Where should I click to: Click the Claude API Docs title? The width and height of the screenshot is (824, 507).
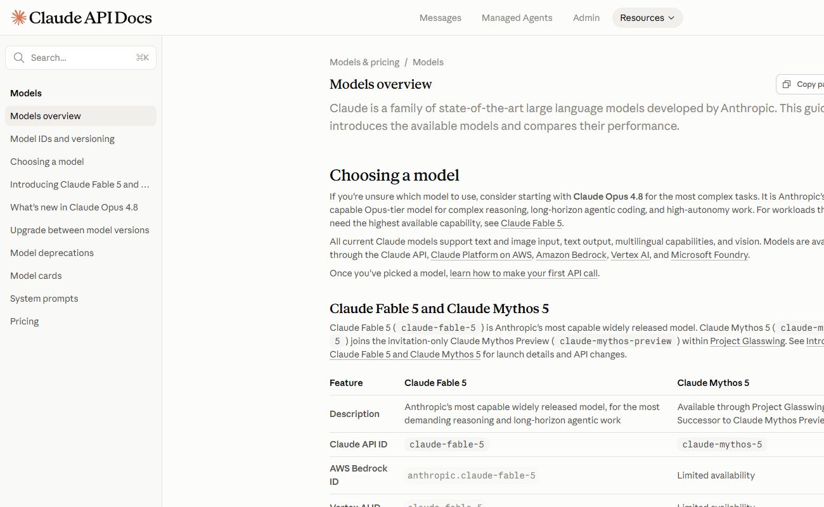point(91,18)
